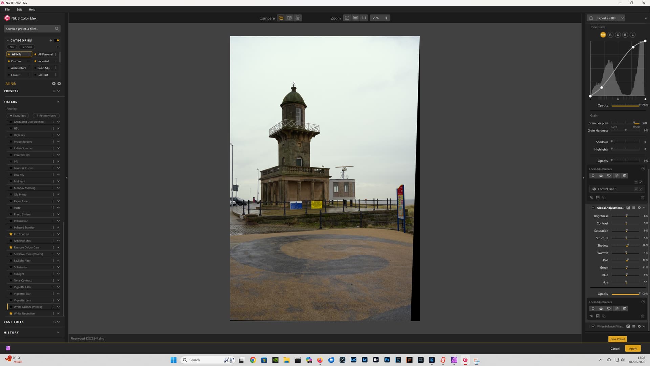650x366 pixels.
Task: Click the Apply button
Action: [x=633, y=348]
